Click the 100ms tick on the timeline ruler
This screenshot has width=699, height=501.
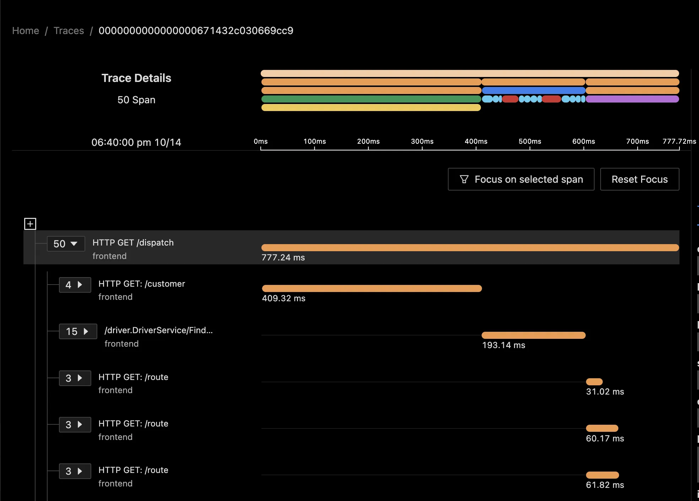315,142
